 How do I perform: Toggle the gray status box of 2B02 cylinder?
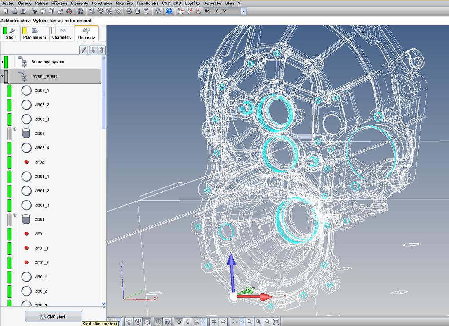(10, 134)
